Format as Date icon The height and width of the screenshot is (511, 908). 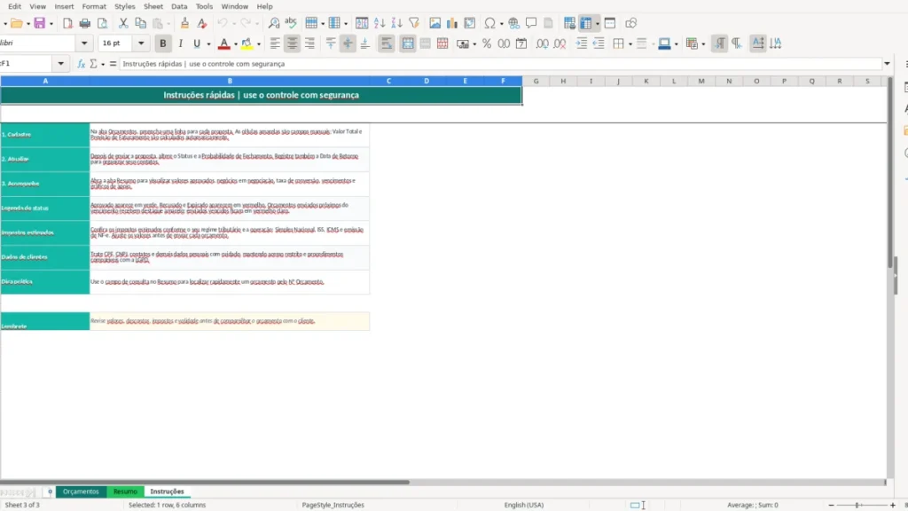[x=521, y=43]
